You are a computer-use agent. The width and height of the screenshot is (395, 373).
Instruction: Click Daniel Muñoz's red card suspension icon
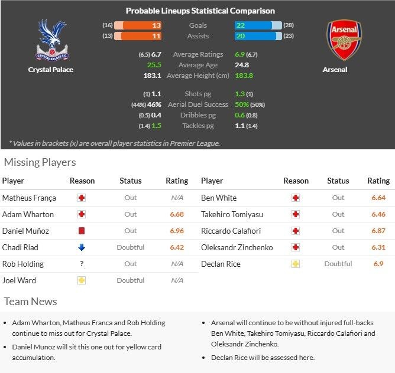pyautogui.click(x=82, y=231)
